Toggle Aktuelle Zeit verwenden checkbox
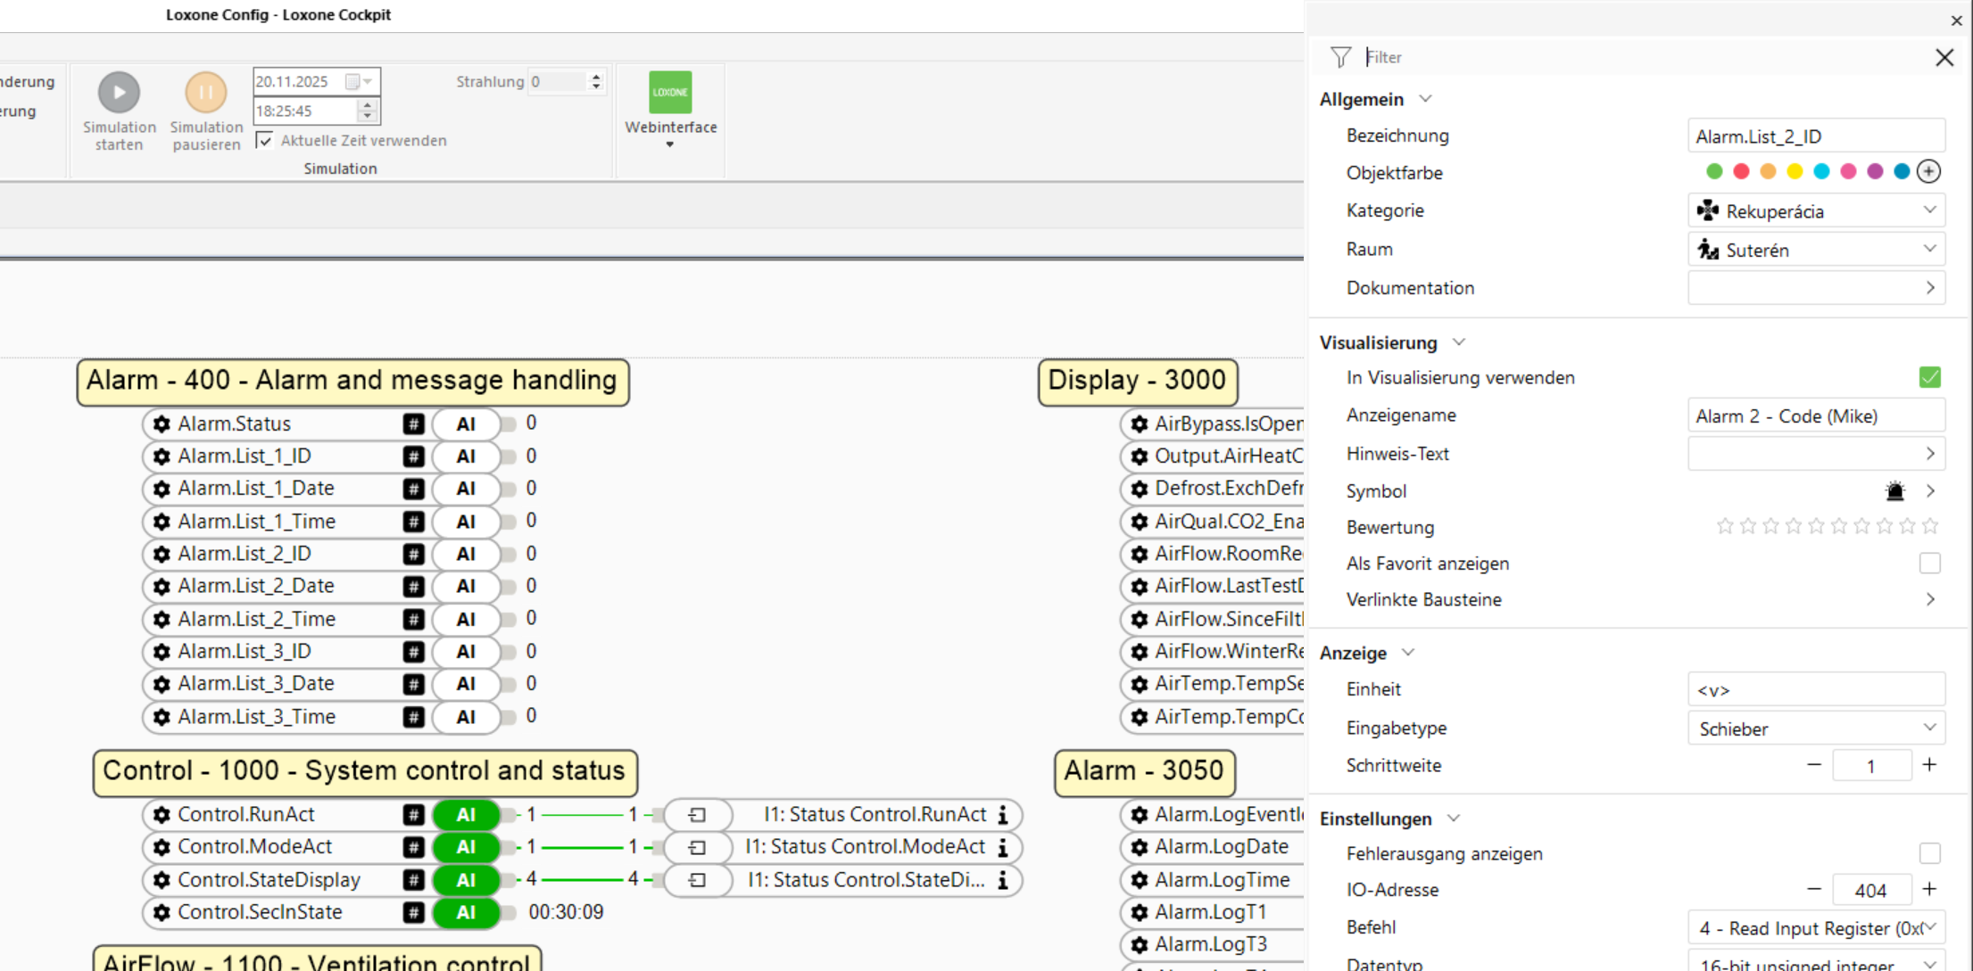1973x971 pixels. coord(264,140)
